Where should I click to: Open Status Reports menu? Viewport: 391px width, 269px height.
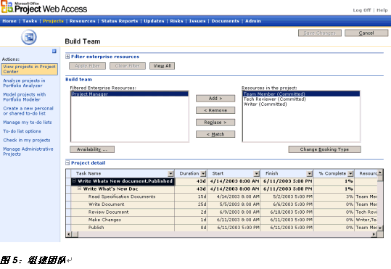[120, 21]
